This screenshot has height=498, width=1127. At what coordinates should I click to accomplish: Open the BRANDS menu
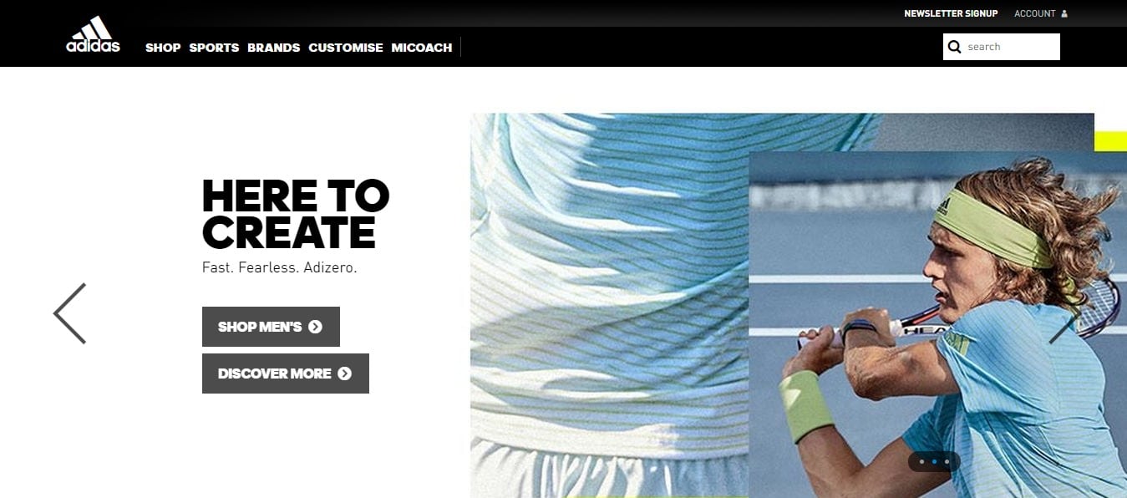pyautogui.click(x=274, y=48)
